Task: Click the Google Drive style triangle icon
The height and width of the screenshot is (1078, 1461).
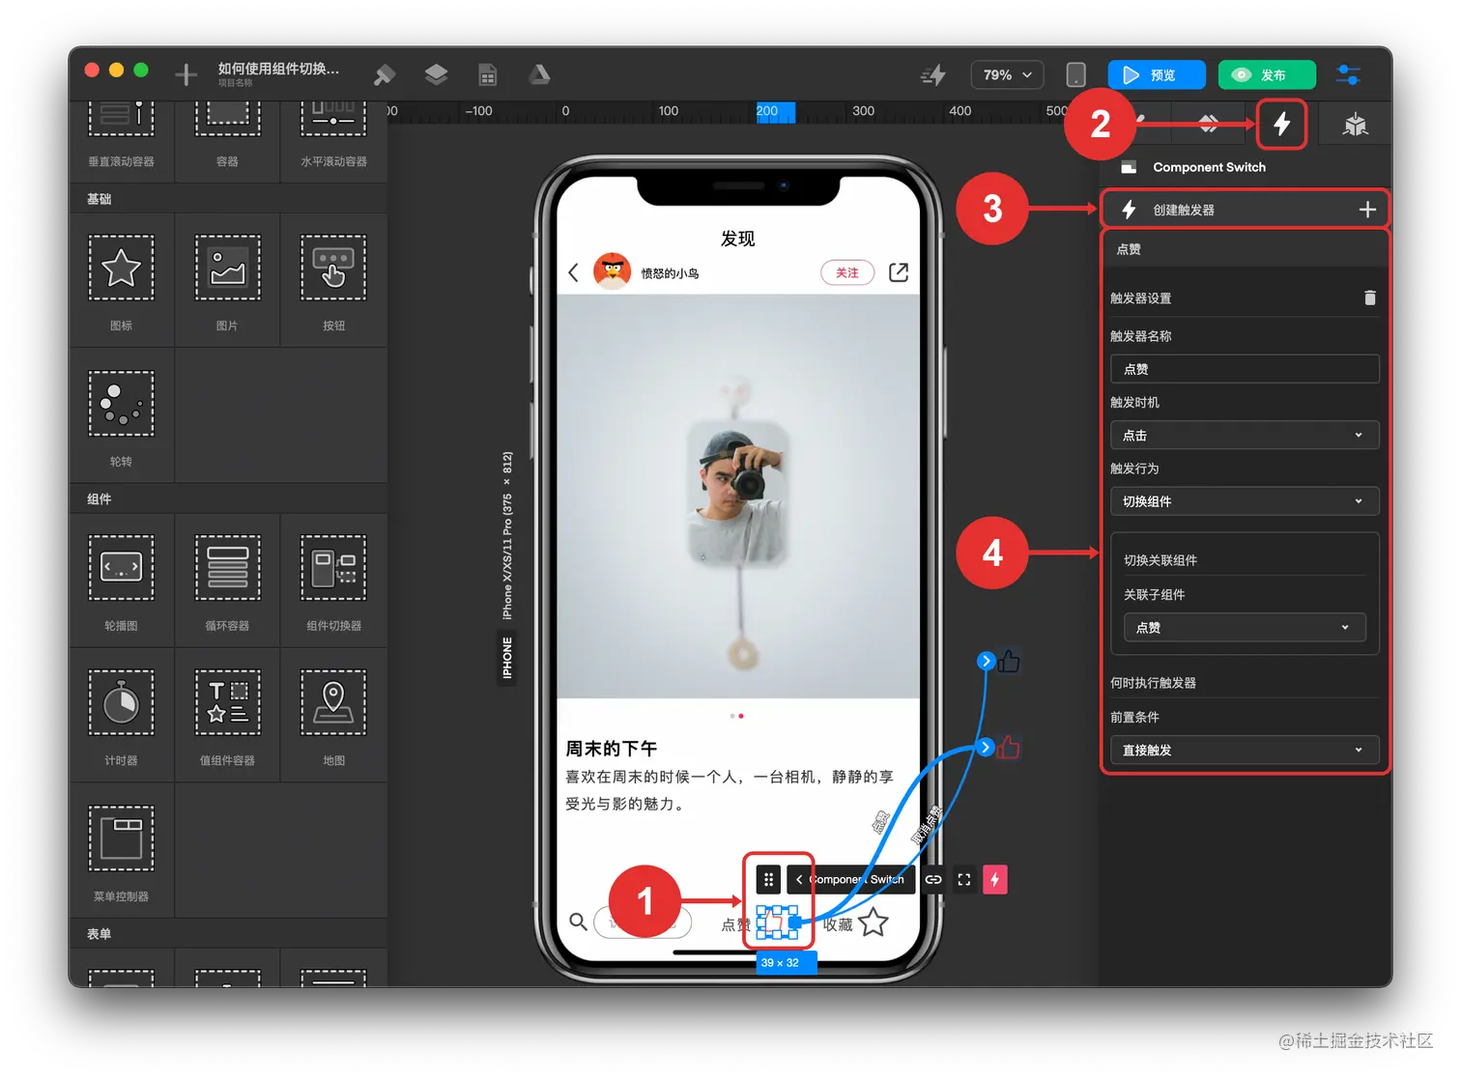Action: [539, 74]
